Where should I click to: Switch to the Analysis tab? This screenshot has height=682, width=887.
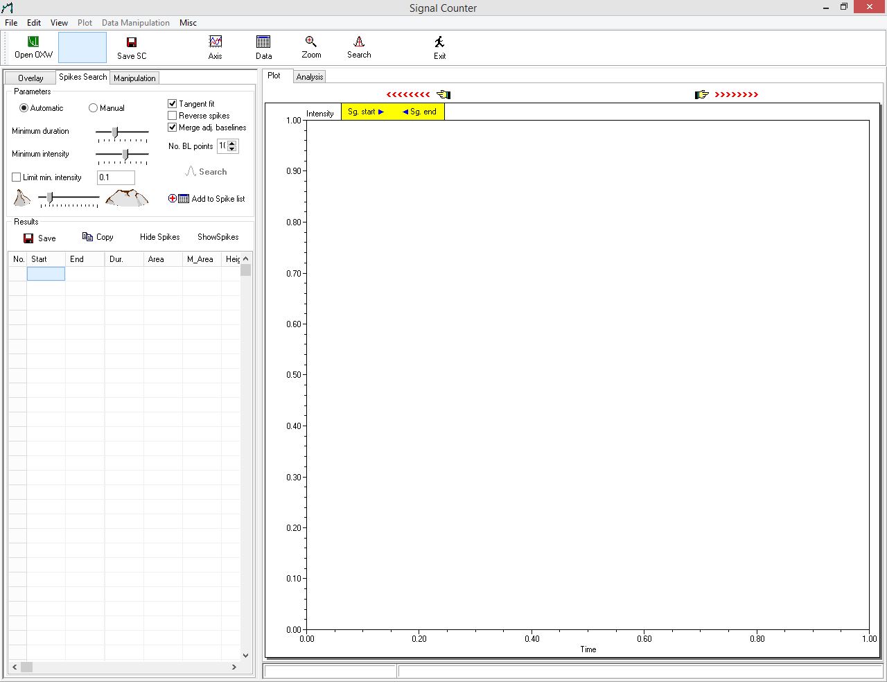309,77
